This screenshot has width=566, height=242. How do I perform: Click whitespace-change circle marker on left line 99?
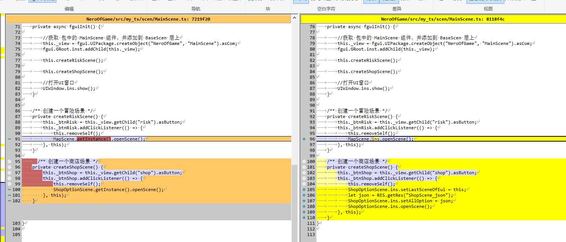coord(9,184)
